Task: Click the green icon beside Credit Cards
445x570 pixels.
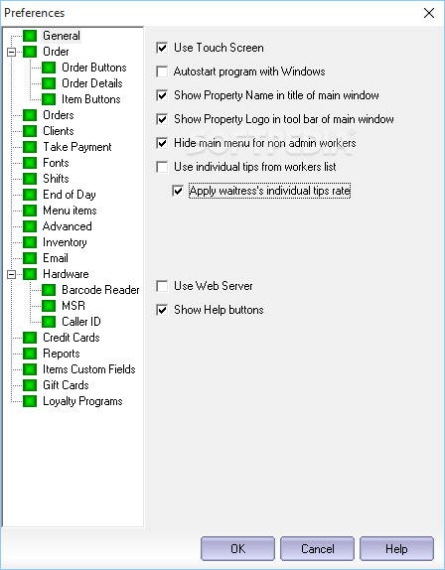Action: point(30,338)
